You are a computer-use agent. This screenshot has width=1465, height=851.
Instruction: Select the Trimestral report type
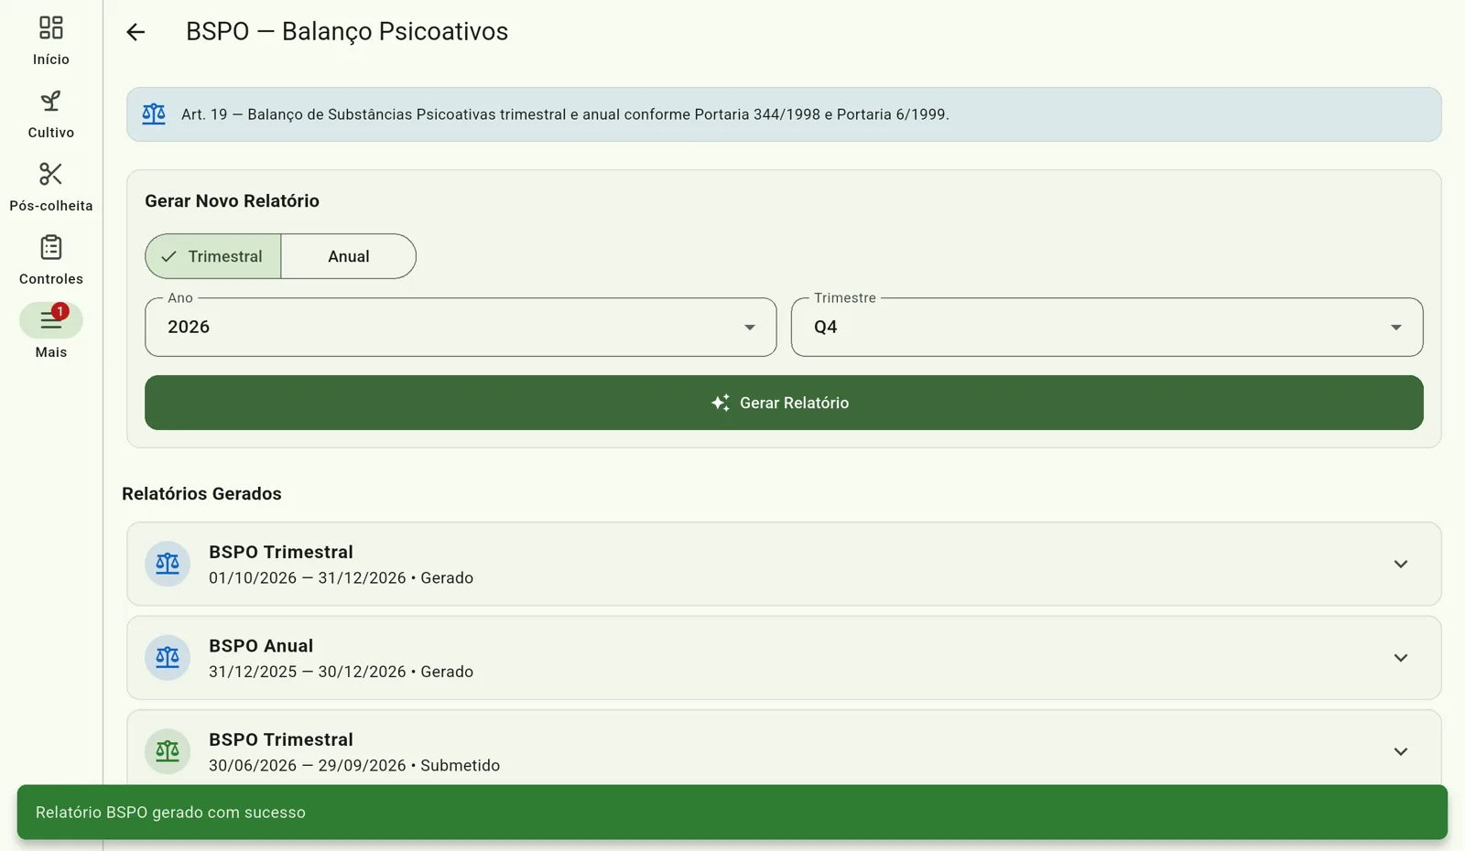coord(213,256)
